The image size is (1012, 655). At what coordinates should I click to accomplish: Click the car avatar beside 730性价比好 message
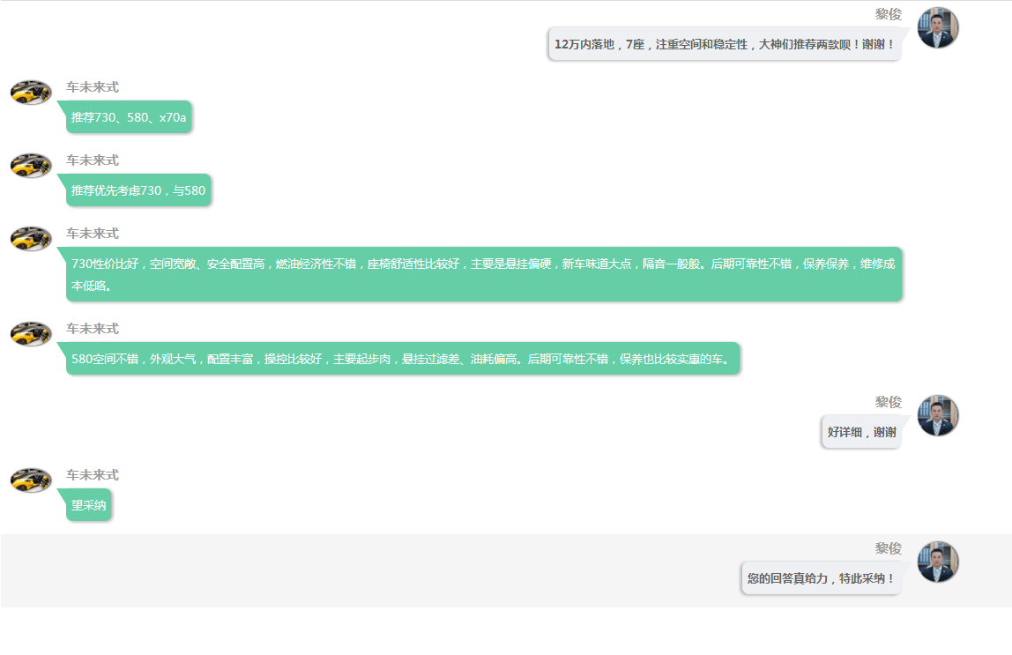[31, 238]
